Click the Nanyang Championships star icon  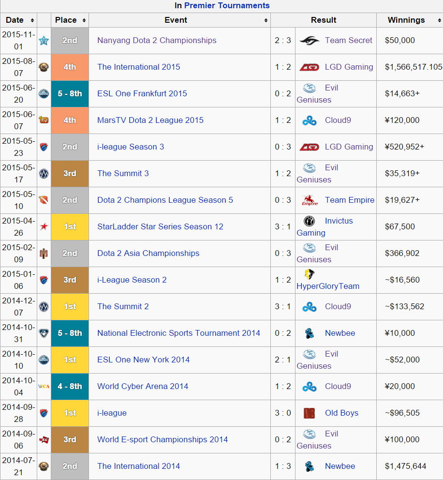(x=44, y=41)
